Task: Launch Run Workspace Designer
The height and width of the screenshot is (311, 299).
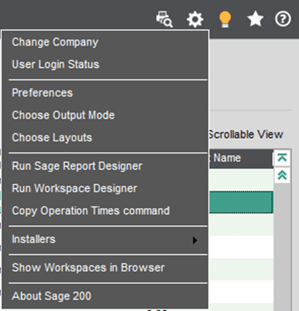Action: (106, 188)
